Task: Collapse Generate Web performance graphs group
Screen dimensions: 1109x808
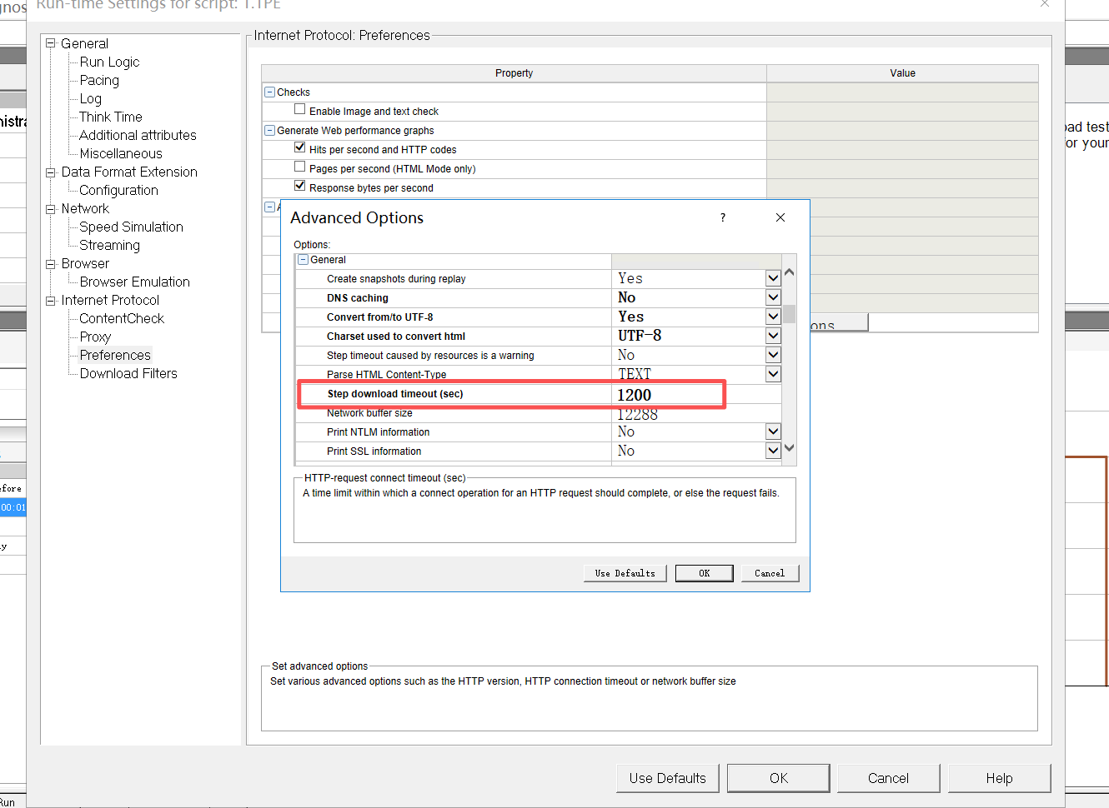Action: (x=269, y=131)
